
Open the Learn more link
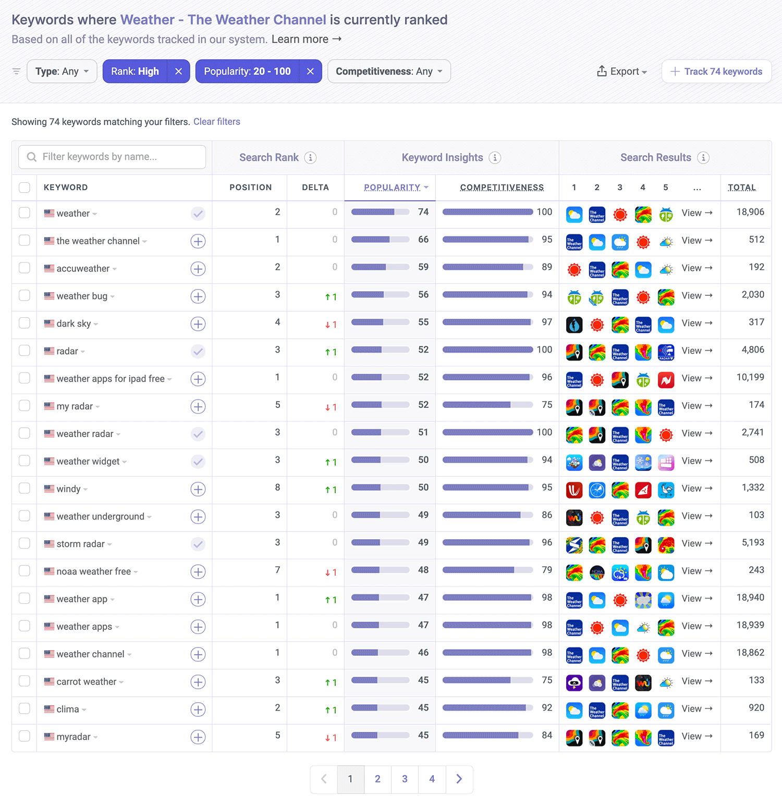point(307,39)
